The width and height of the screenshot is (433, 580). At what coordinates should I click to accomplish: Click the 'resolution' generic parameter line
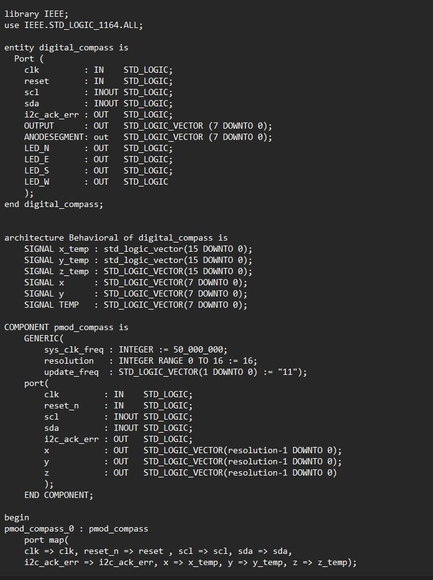click(150, 361)
